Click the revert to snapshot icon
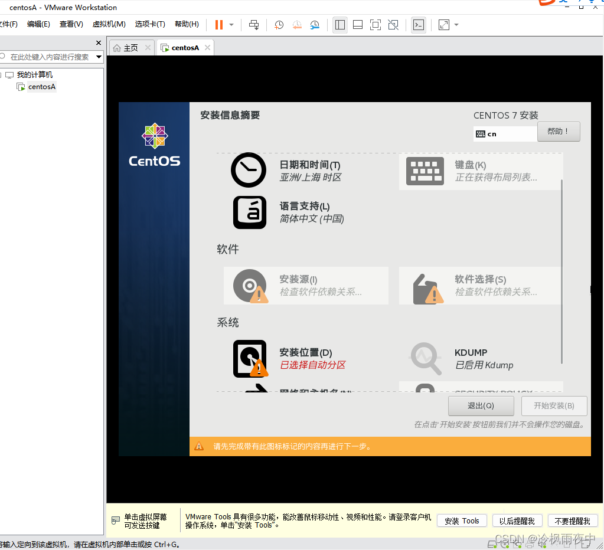Screen dimensions: 604x550 pos(297,25)
